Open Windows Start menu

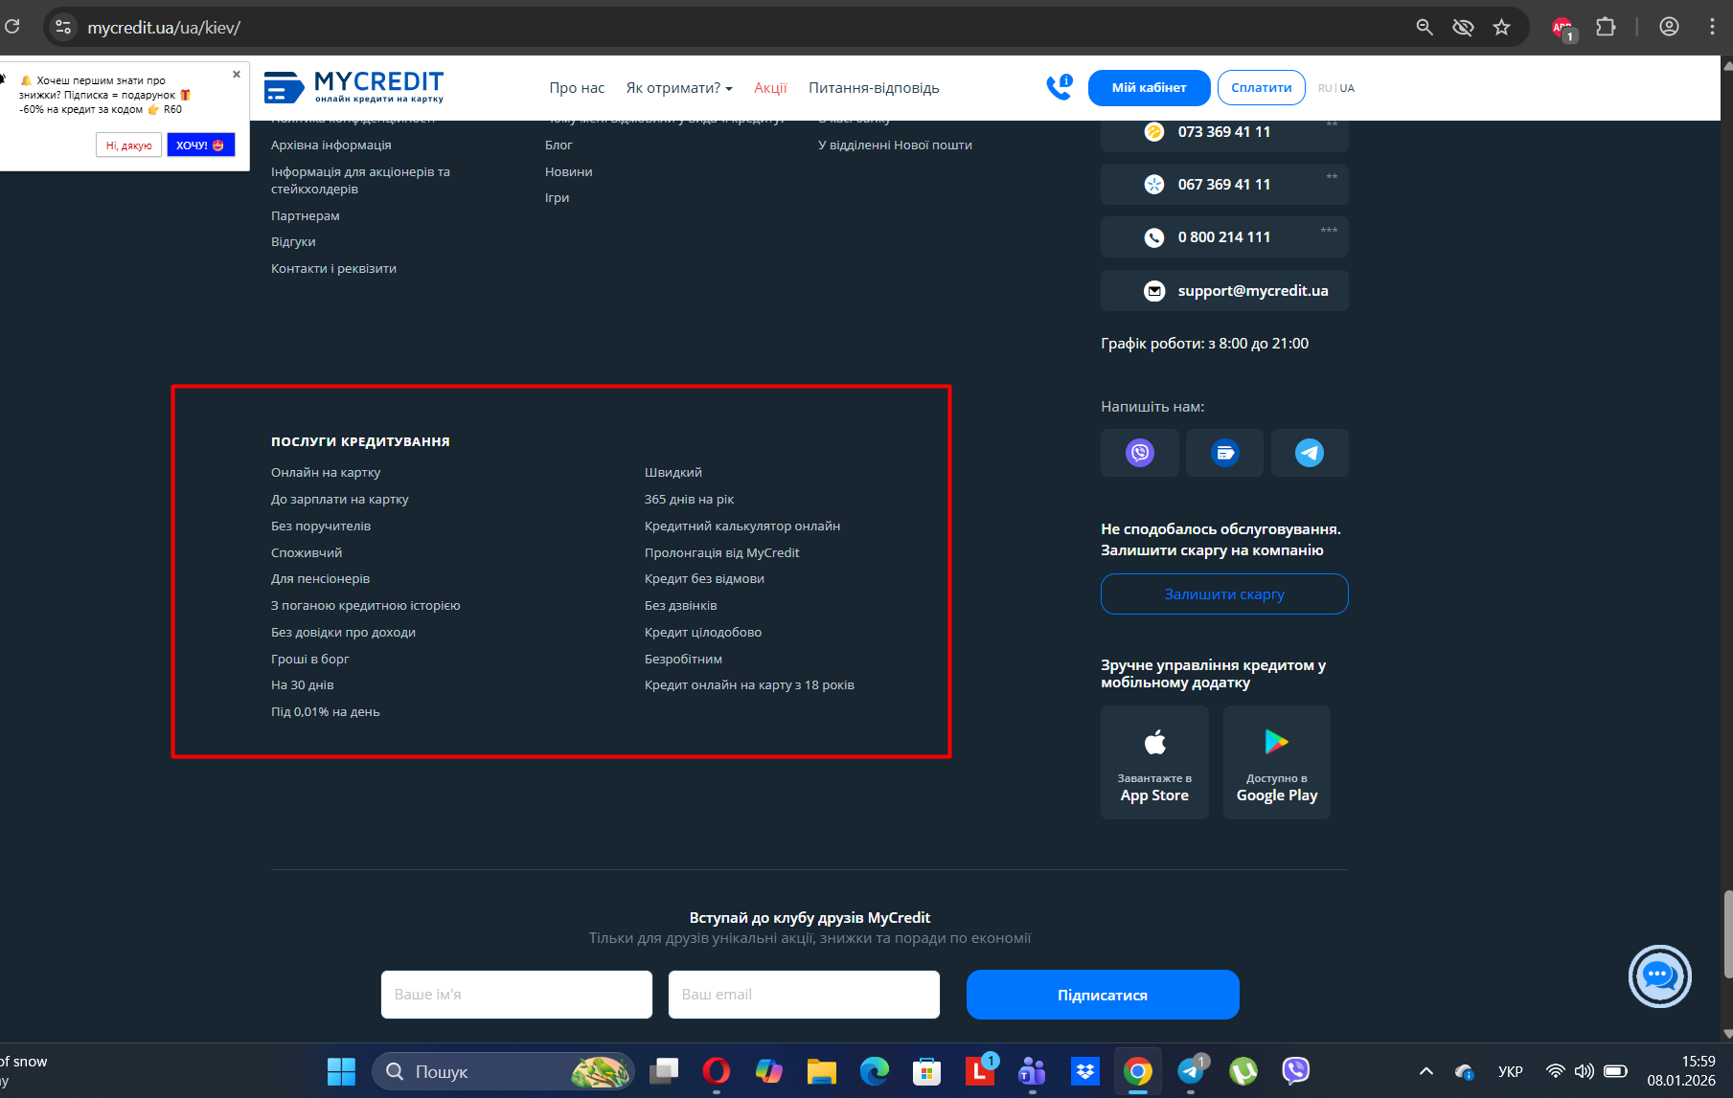point(341,1071)
